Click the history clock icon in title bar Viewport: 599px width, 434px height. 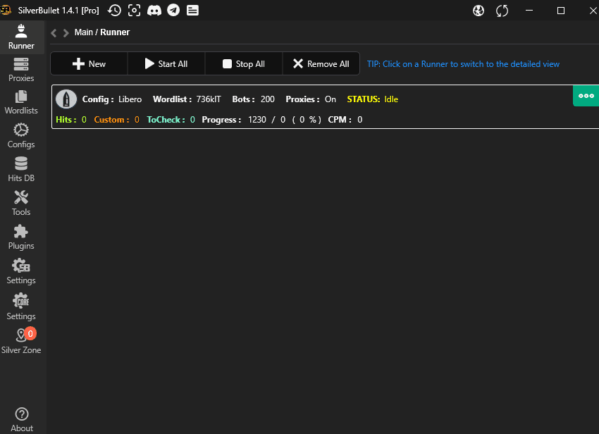click(x=114, y=11)
